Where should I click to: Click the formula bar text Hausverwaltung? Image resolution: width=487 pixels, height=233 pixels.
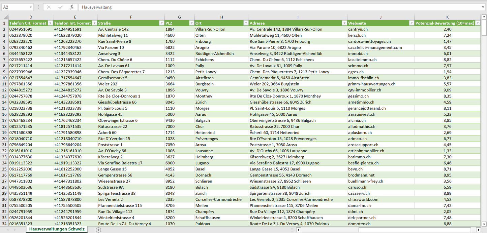97,7
